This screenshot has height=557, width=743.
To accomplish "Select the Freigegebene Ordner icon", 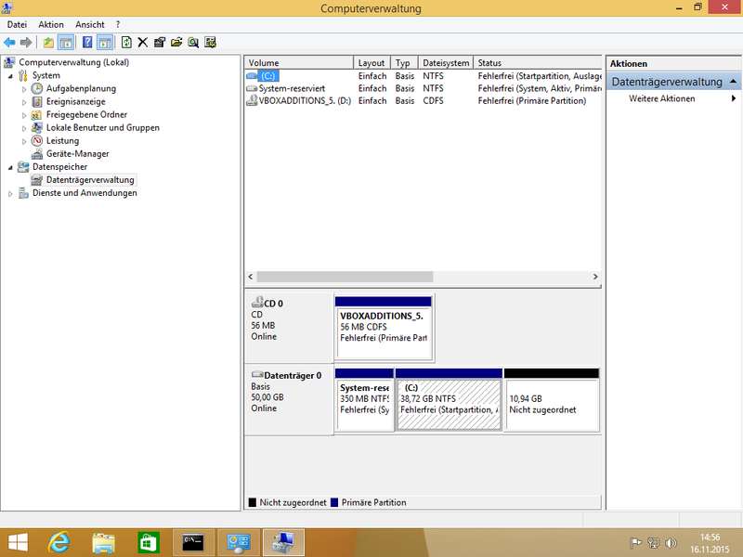I will pyautogui.click(x=37, y=114).
